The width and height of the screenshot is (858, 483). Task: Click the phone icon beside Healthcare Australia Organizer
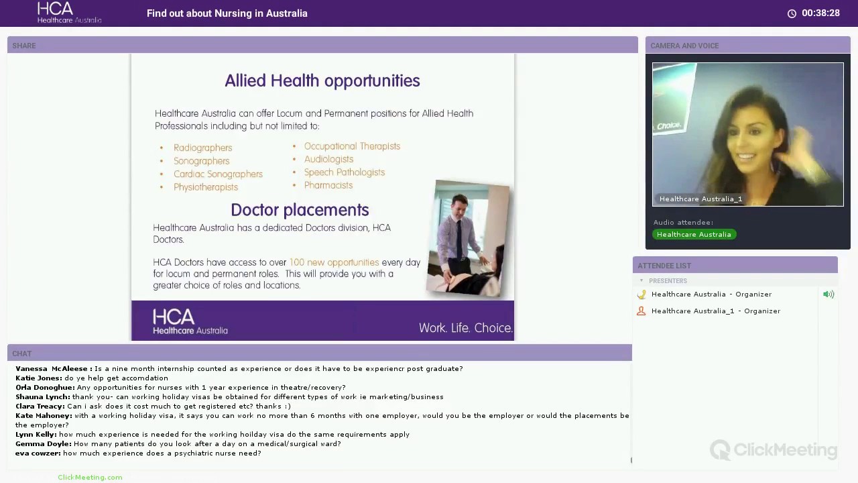click(641, 294)
